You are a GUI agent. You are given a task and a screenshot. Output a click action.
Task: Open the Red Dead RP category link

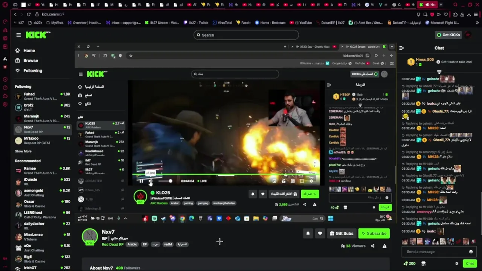click(113, 244)
